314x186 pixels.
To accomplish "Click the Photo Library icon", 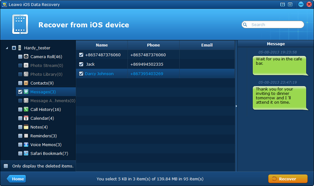I will (x=26, y=74).
